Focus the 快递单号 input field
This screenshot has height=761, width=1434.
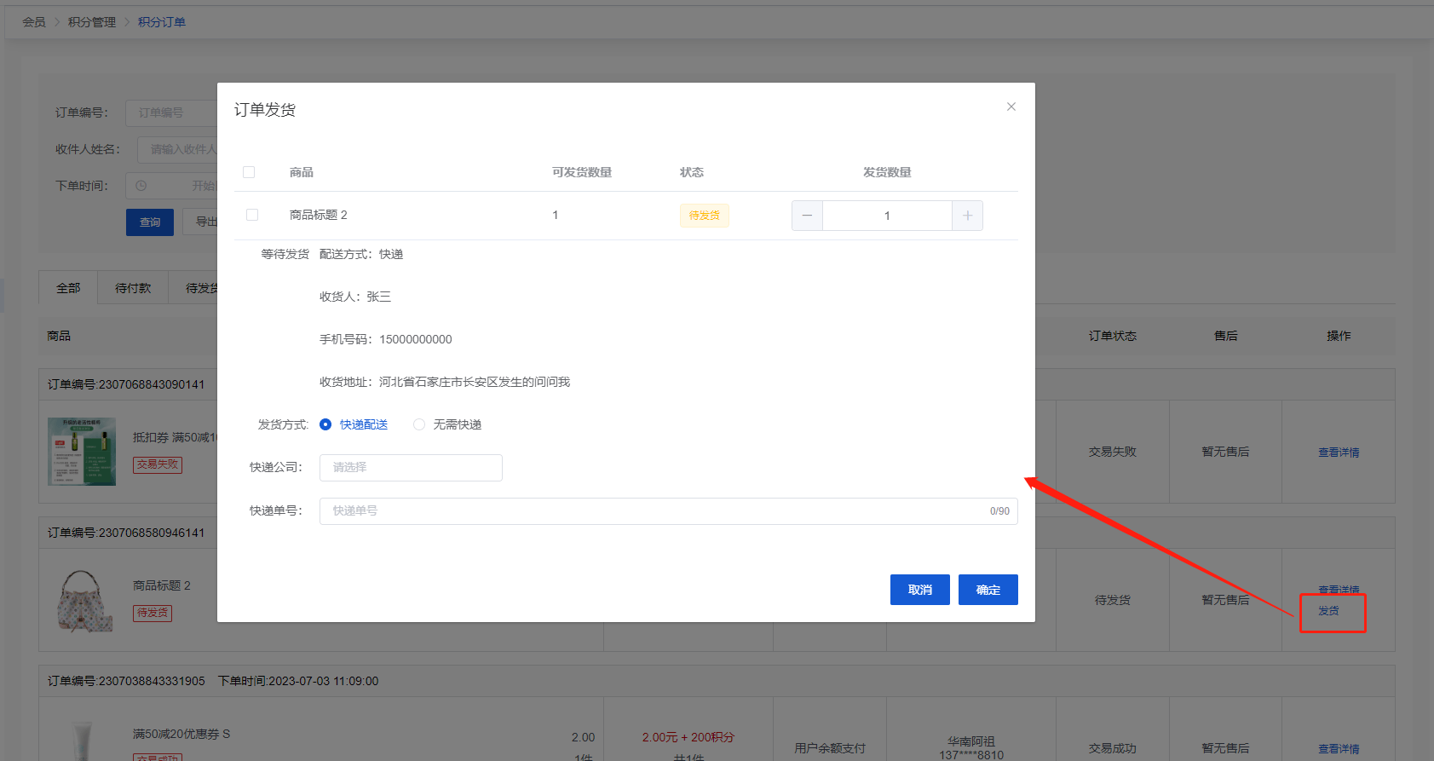click(668, 510)
